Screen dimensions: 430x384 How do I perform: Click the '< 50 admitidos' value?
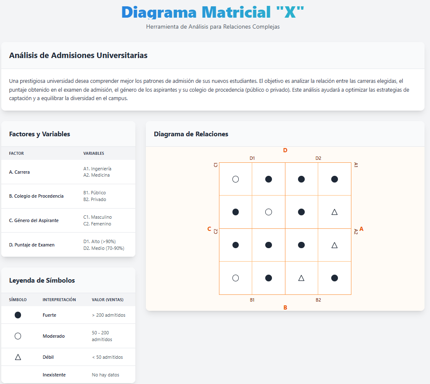click(x=108, y=357)
